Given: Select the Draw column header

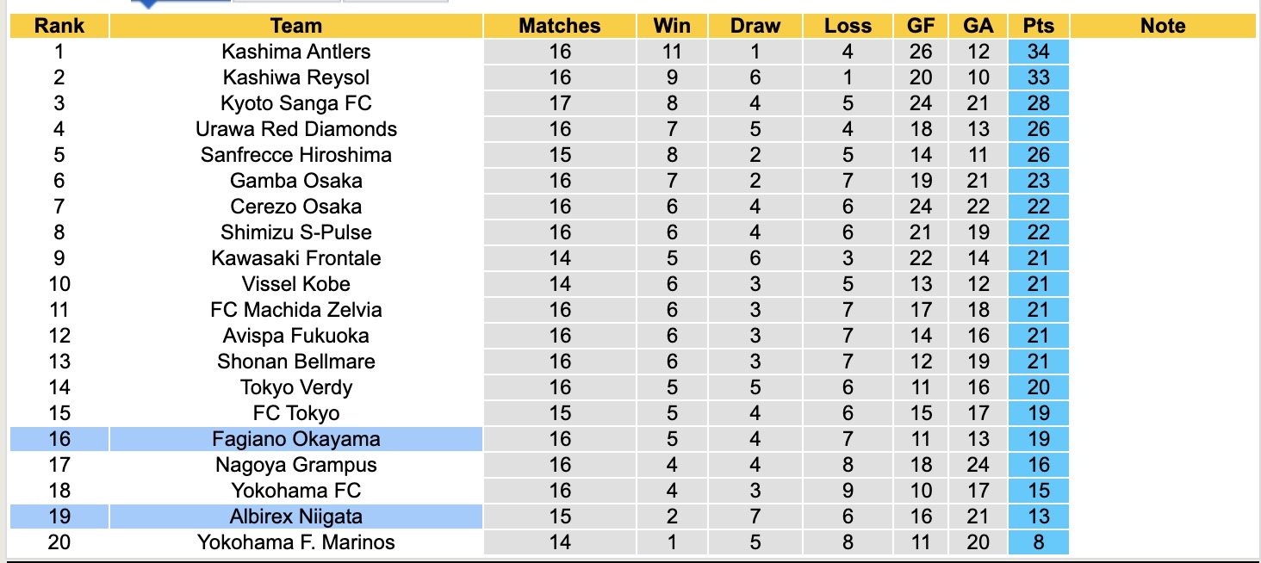Looking at the screenshot, I should 755,26.
